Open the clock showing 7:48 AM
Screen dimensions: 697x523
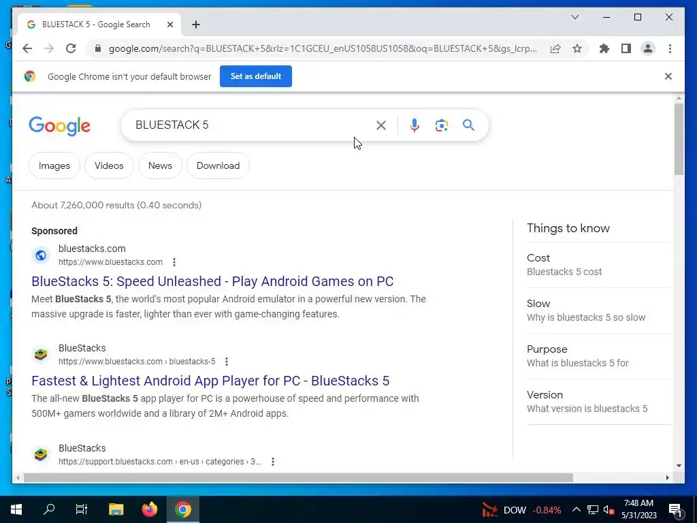[638, 509]
